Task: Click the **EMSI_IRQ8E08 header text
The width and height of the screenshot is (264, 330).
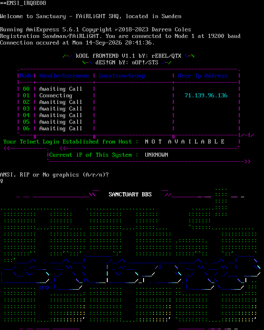Action: (23, 3)
